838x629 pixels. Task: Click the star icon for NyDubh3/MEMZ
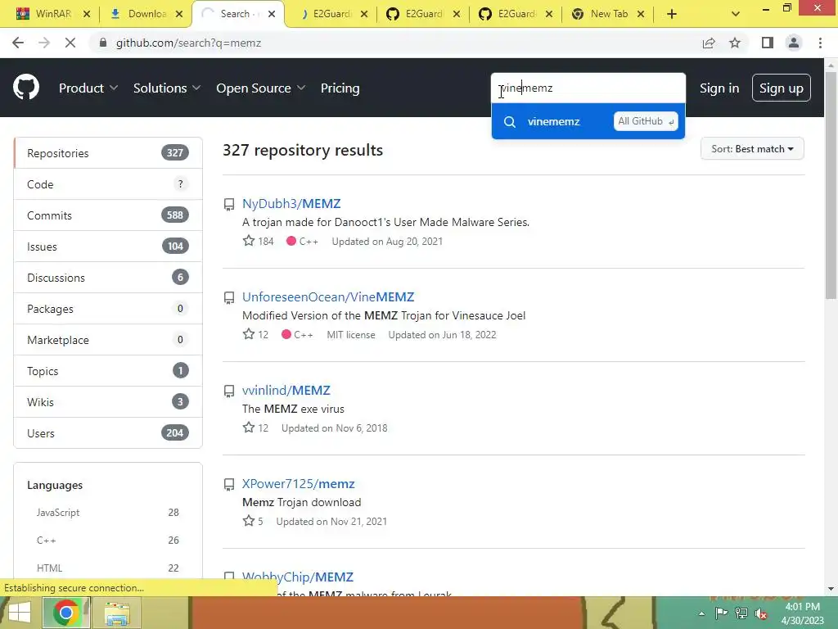(249, 241)
